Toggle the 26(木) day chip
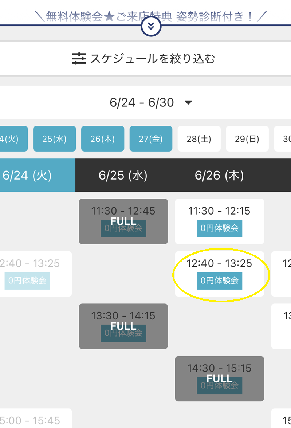Screen dimensions: 291x428 102,139
